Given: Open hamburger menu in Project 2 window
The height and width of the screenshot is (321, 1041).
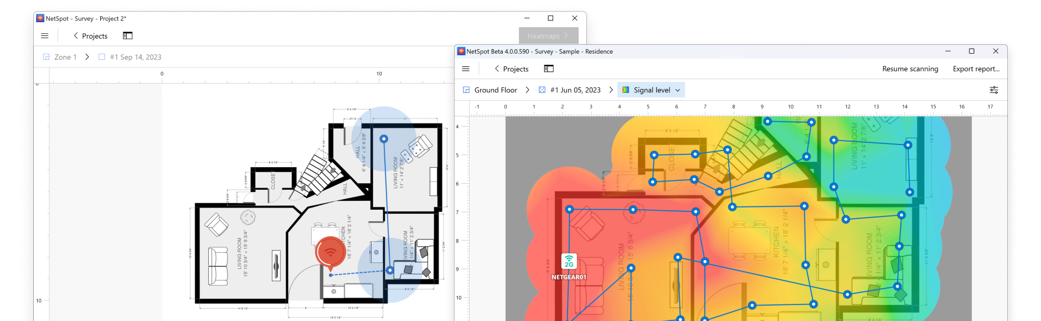Looking at the screenshot, I should click(45, 36).
